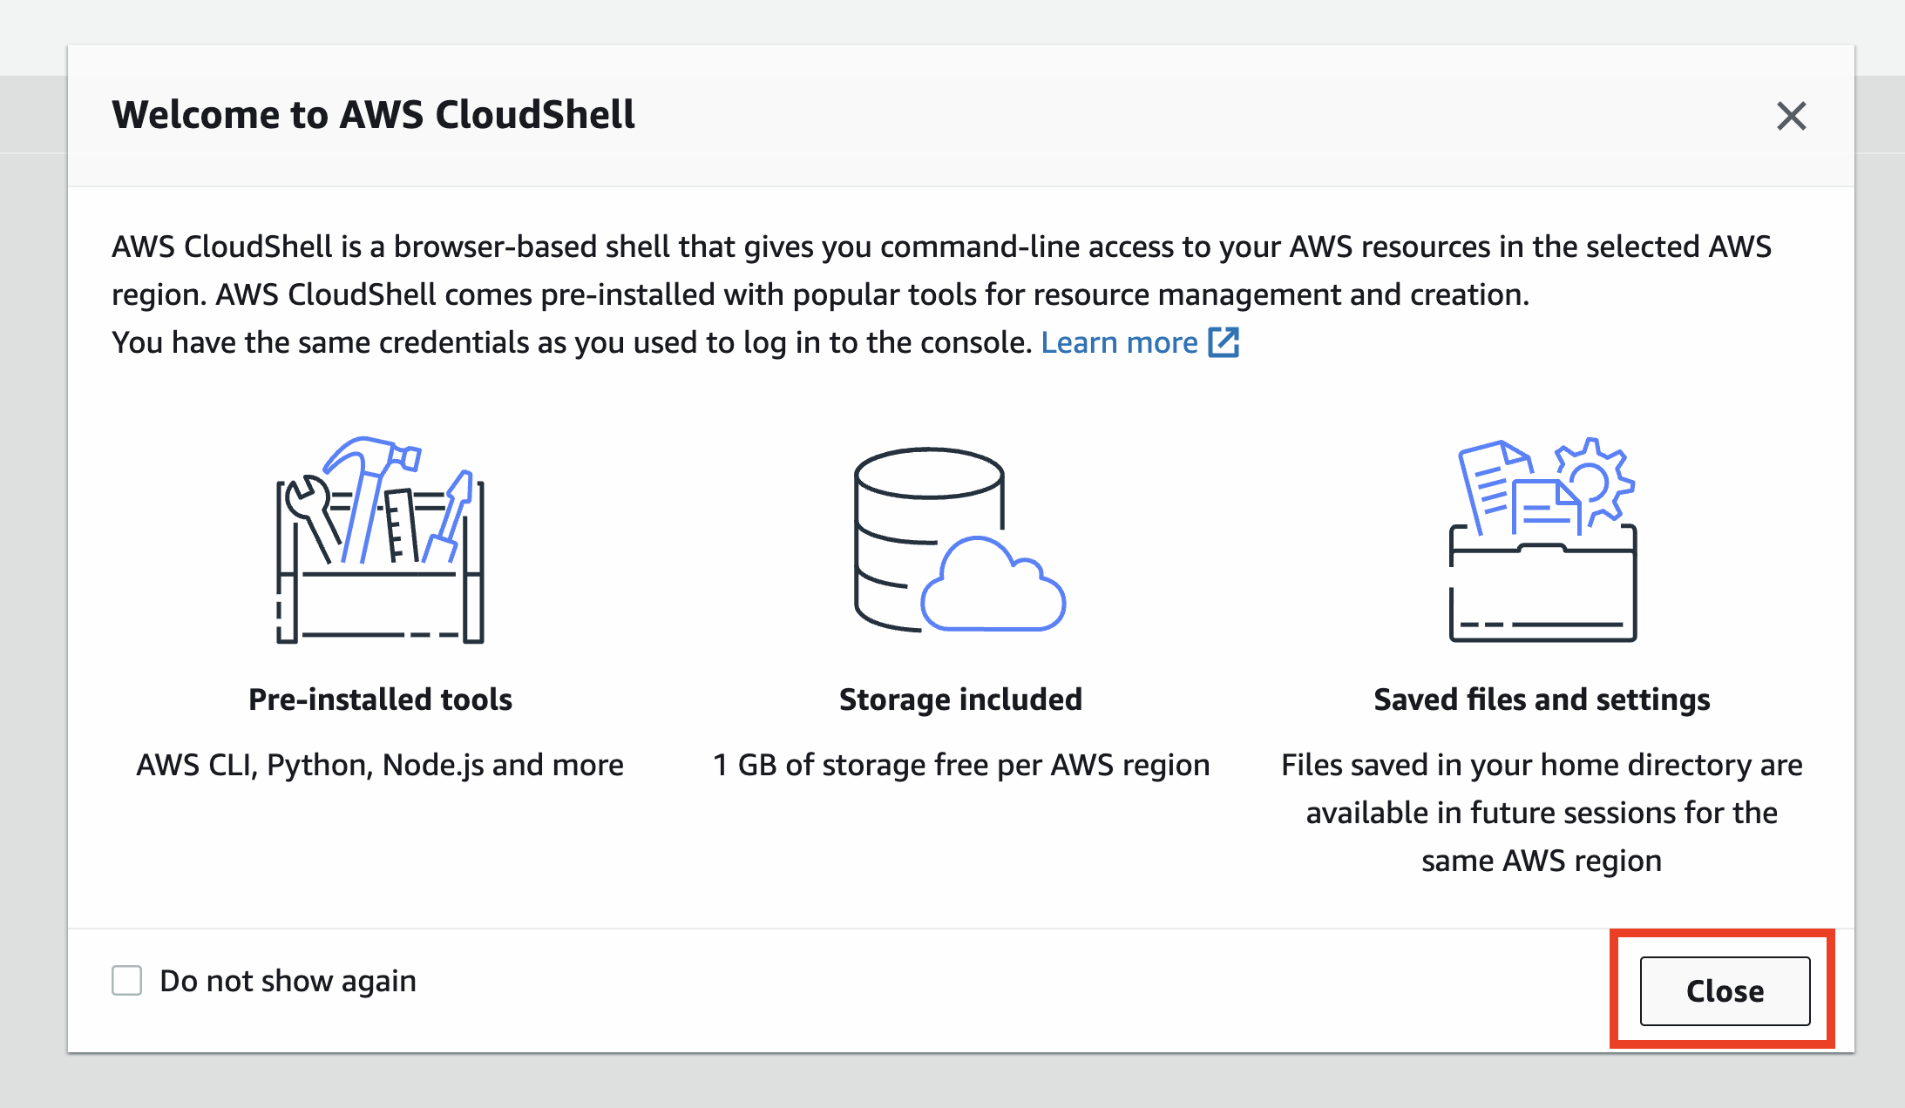Select the Saved files and settings heading
This screenshot has height=1108, width=1905.
pyautogui.click(x=1542, y=699)
